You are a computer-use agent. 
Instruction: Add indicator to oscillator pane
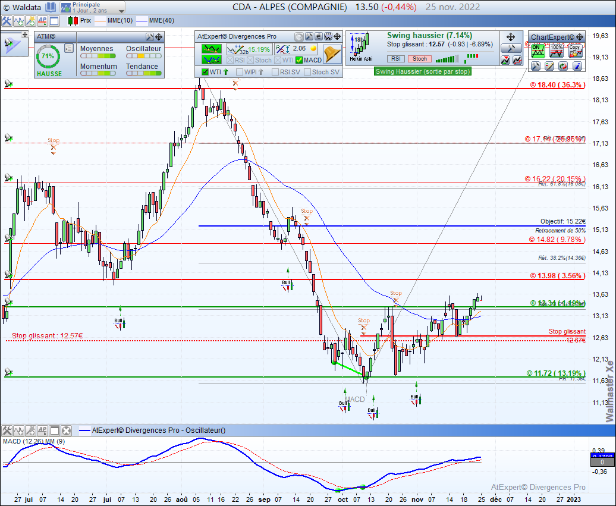(x=18, y=430)
